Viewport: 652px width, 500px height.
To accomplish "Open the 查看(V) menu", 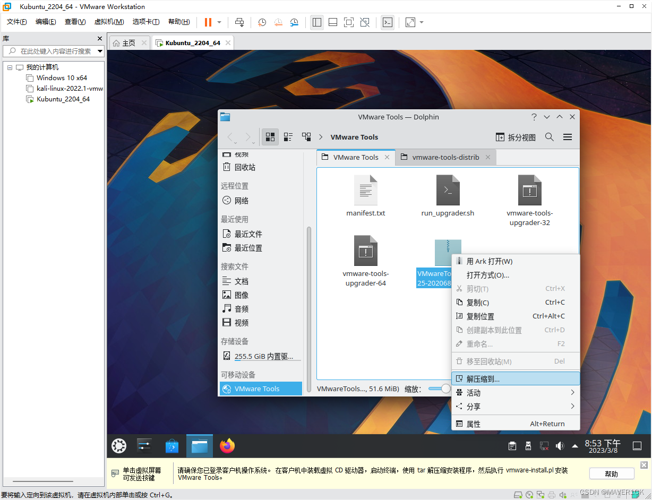I will [x=75, y=22].
